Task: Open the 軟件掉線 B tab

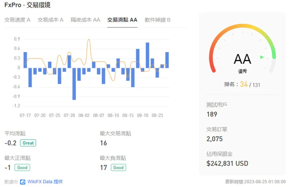Action: pos(158,20)
